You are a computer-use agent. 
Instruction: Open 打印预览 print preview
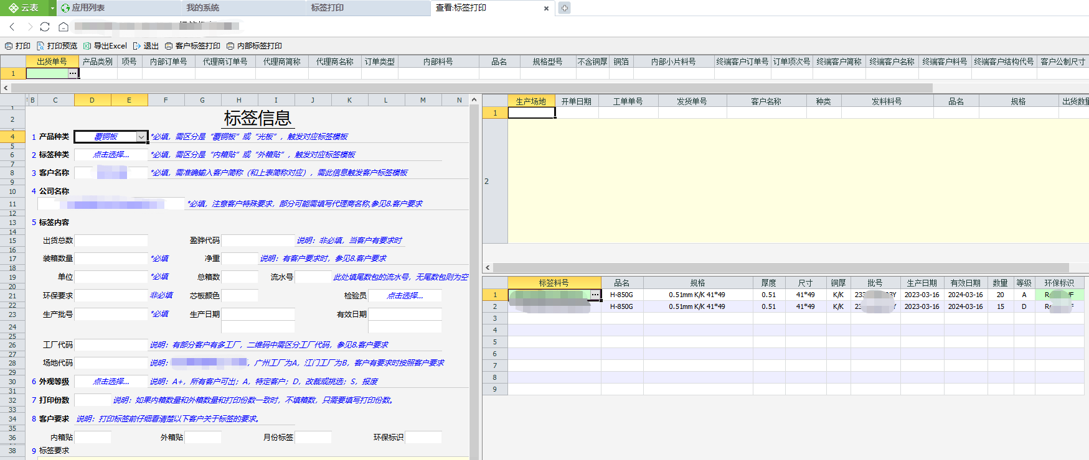click(x=57, y=46)
